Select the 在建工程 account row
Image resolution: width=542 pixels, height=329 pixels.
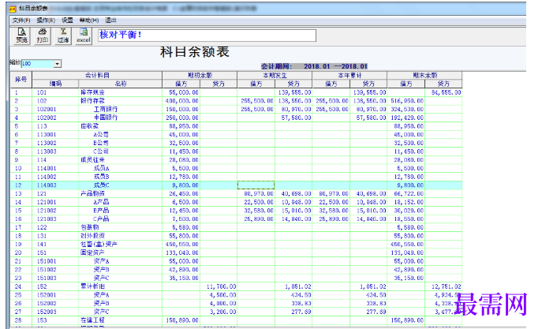(x=236, y=320)
